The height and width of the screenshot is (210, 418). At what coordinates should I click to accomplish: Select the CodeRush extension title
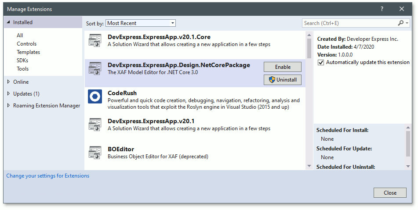coord(122,93)
